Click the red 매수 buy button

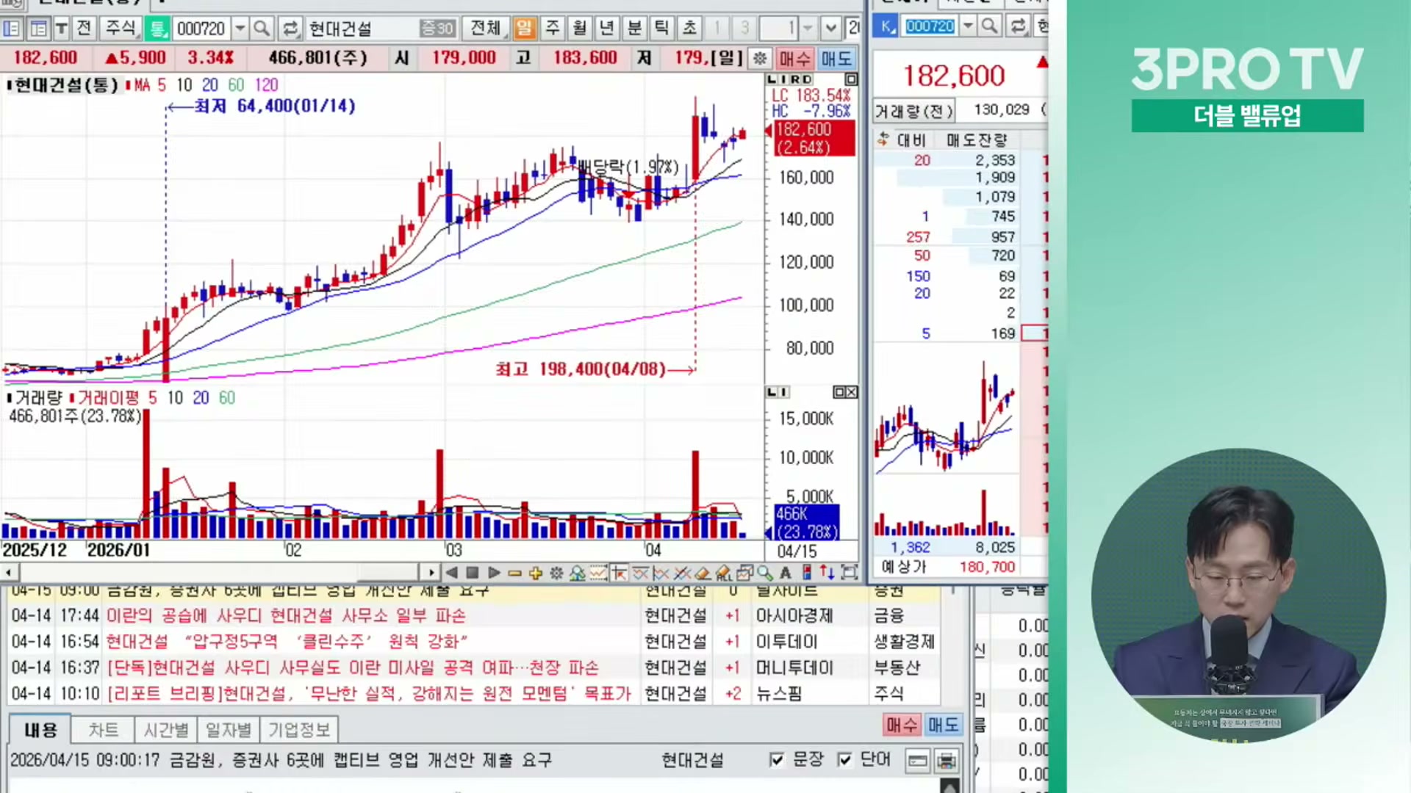pyautogui.click(x=902, y=725)
